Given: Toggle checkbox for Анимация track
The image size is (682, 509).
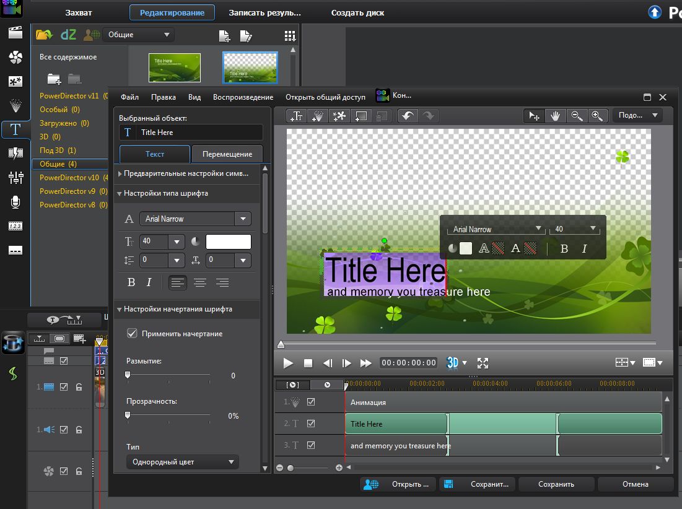Looking at the screenshot, I should (311, 402).
